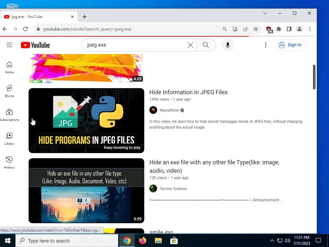This screenshot has width=329, height=247.
Task: Open Shorts from the sidebar
Action: (9, 91)
